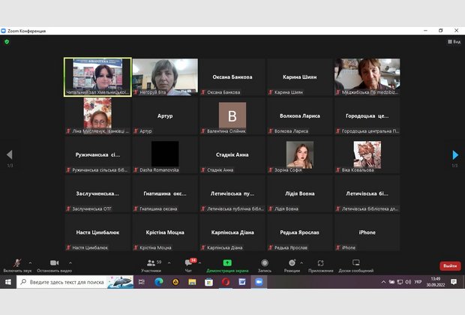The image size is (465, 315).
Task: Stop camera with Остановить видео
Action: coord(54,264)
